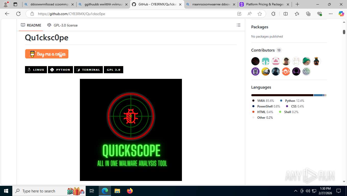Click the app available install icon

point(239,14)
